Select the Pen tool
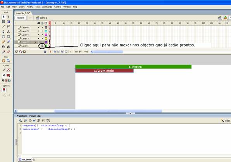231x162 pixels. tap(3, 32)
